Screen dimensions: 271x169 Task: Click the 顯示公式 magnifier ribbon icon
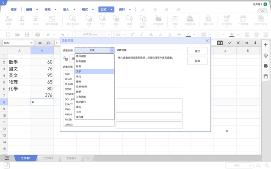click(208, 20)
